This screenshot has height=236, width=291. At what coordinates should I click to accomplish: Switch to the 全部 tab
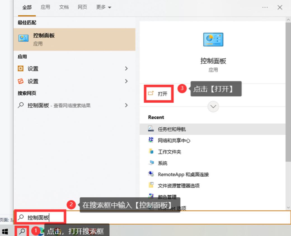pyautogui.click(x=27, y=8)
